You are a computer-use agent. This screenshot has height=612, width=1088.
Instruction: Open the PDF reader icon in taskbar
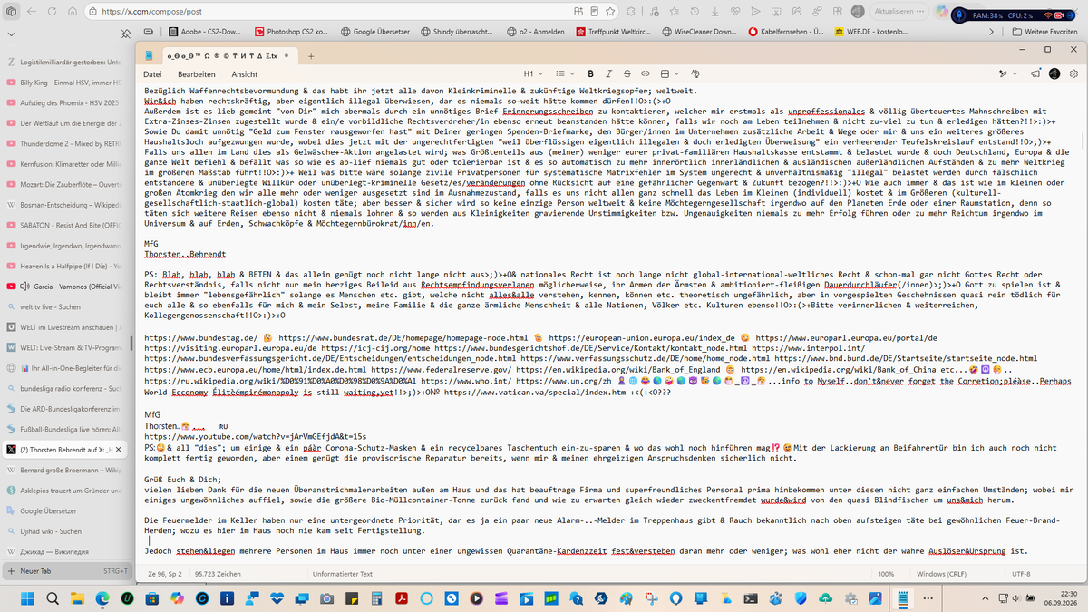point(402,597)
